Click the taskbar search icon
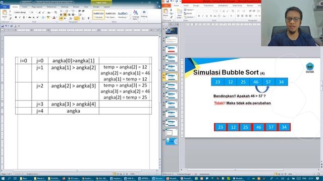Screen dimensions: 323x181 point(9,178)
